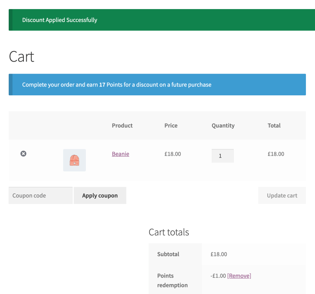
Task: Click the Cart page title
Action: point(21,56)
